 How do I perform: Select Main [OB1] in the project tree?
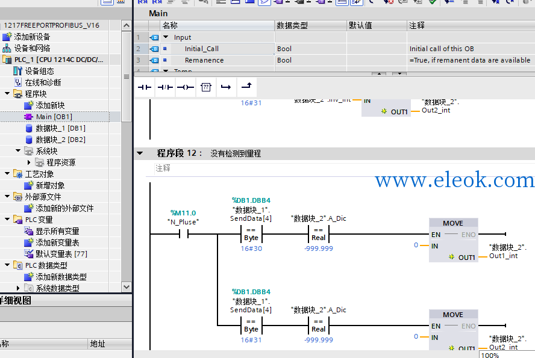(x=54, y=117)
